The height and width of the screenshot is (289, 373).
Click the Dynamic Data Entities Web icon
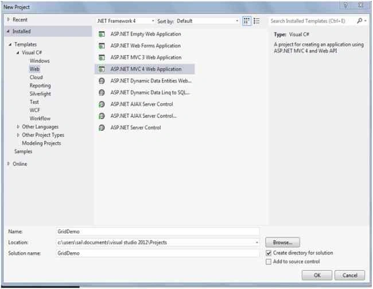tap(102, 81)
